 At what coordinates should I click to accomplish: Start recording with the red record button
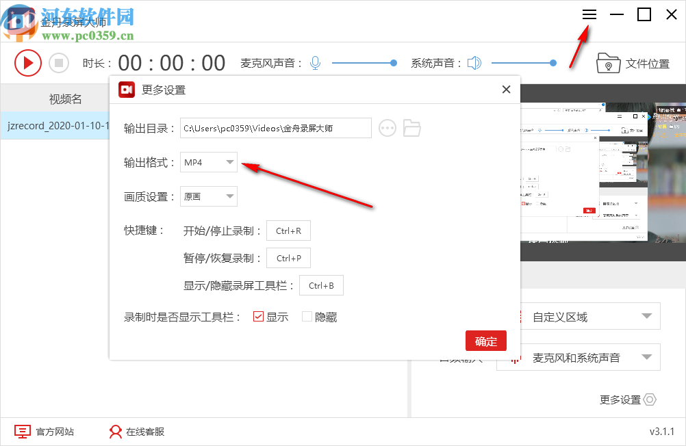28,62
